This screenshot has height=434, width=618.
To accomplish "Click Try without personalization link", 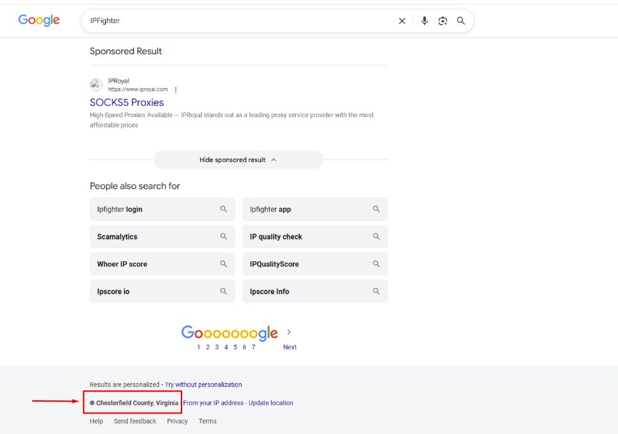I will [x=203, y=384].
